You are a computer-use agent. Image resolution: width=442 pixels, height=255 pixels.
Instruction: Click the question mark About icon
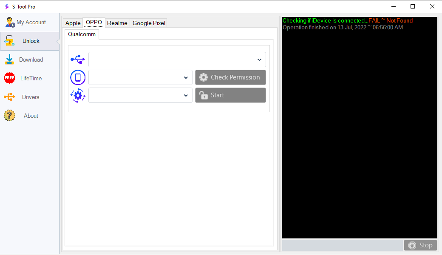click(9, 116)
